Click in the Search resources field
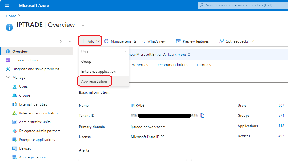The image size is (288, 161). tap(243, 5)
